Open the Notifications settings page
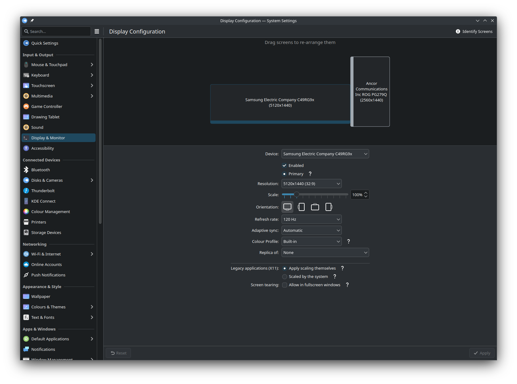 coord(43,349)
